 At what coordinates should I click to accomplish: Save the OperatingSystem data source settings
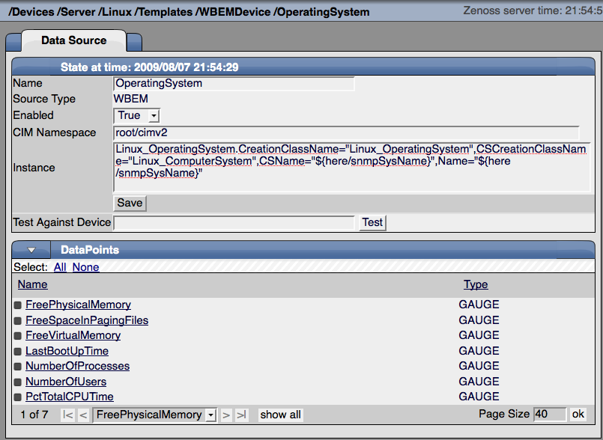(x=129, y=203)
